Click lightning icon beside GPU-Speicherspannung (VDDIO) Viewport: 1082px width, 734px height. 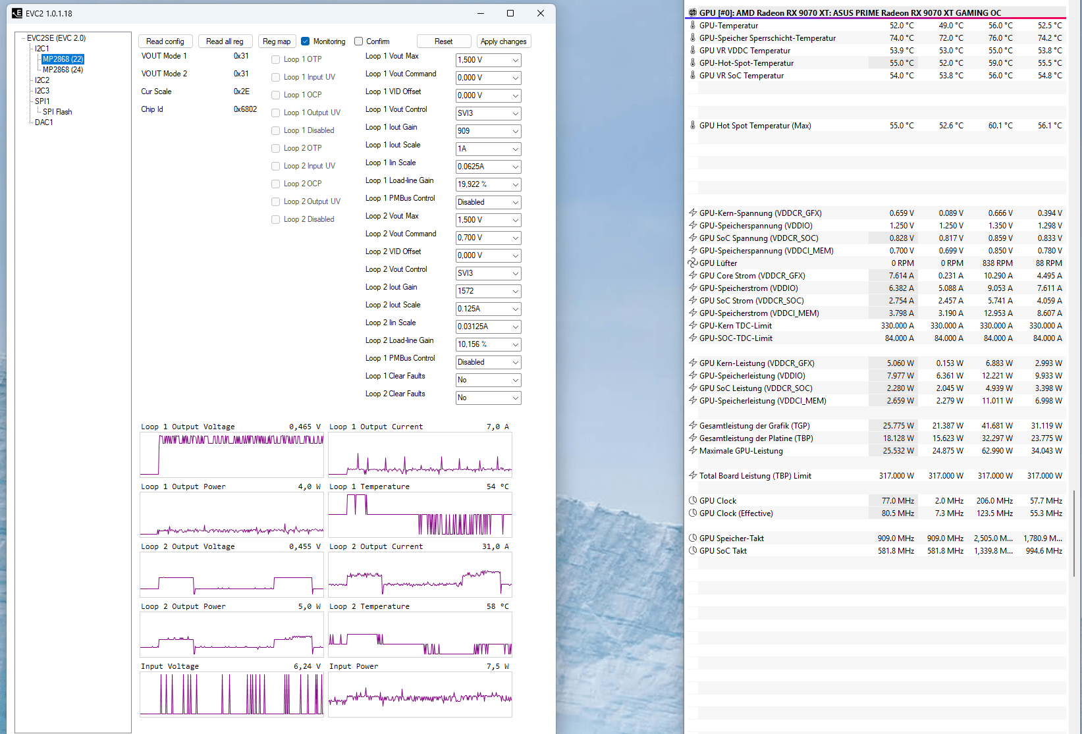pos(693,225)
